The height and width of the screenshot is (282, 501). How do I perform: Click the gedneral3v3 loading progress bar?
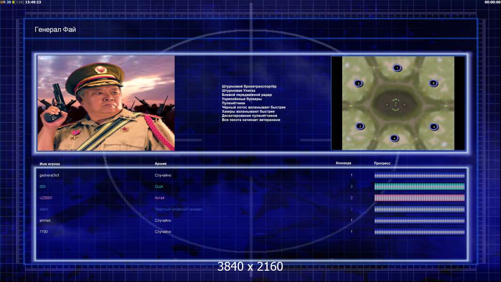pyautogui.click(x=419, y=175)
